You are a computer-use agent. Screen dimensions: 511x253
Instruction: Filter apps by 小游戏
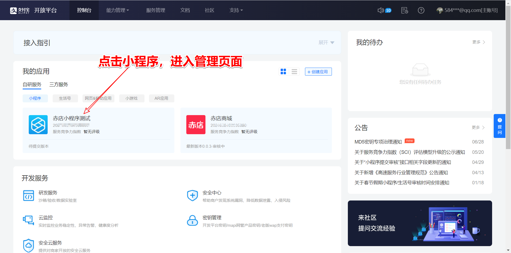(x=132, y=98)
